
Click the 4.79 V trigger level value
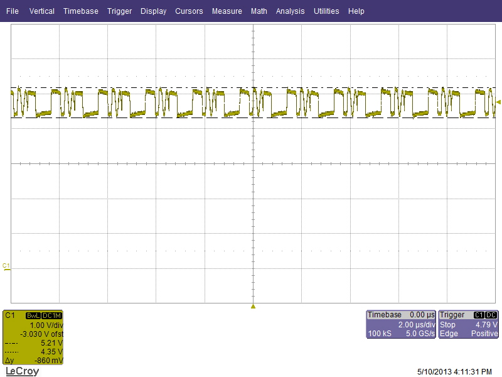point(486,324)
